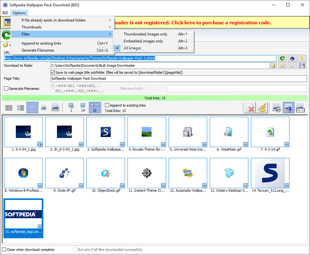Select the '<###>001, <###>002' radio option
This screenshot has height=255, width=310.
click(53, 86)
